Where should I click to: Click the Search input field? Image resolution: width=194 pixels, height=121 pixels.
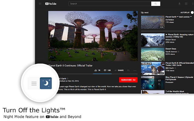coord(110,4)
